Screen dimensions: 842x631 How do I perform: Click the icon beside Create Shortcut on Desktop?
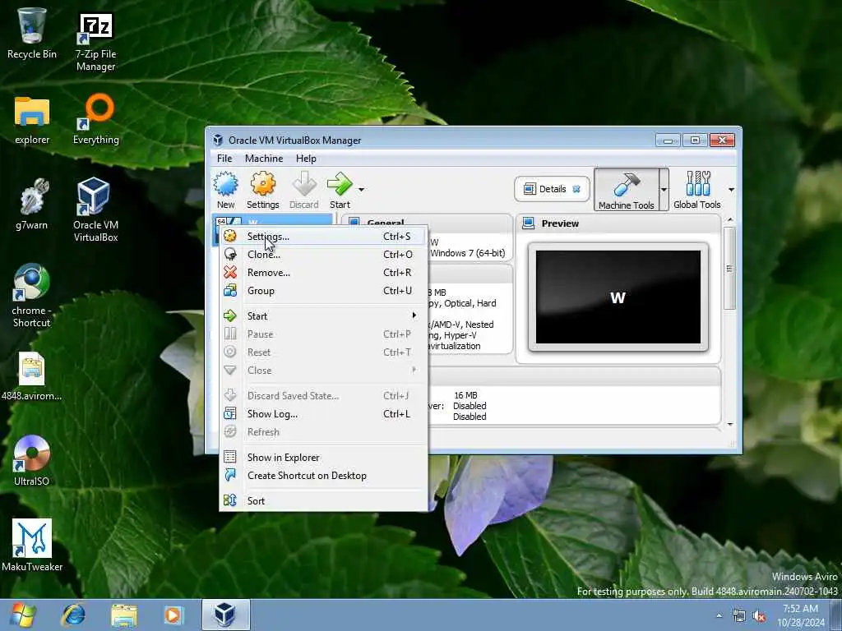point(230,475)
